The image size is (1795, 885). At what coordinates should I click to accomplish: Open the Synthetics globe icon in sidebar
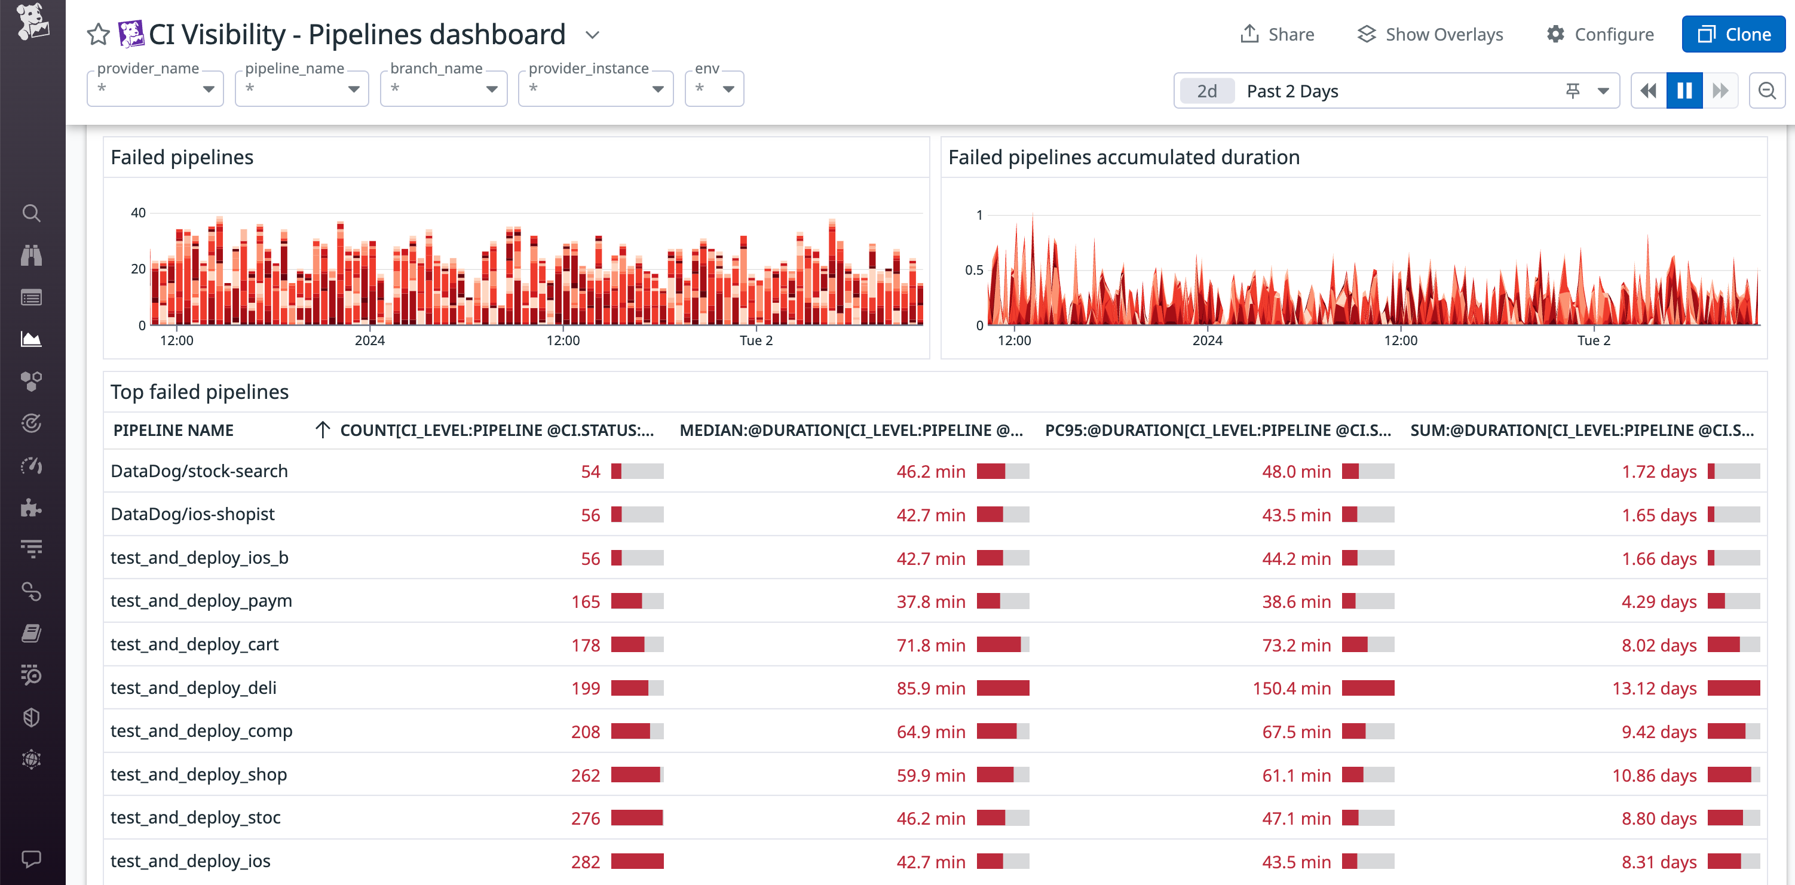tap(31, 758)
